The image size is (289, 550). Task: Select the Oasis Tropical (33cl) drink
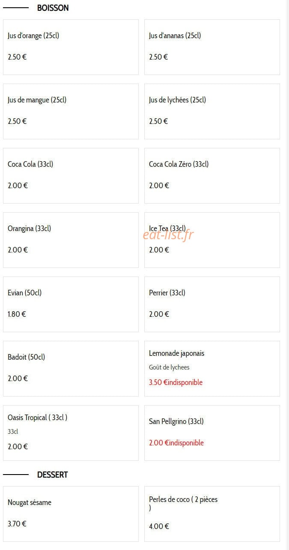(71, 433)
